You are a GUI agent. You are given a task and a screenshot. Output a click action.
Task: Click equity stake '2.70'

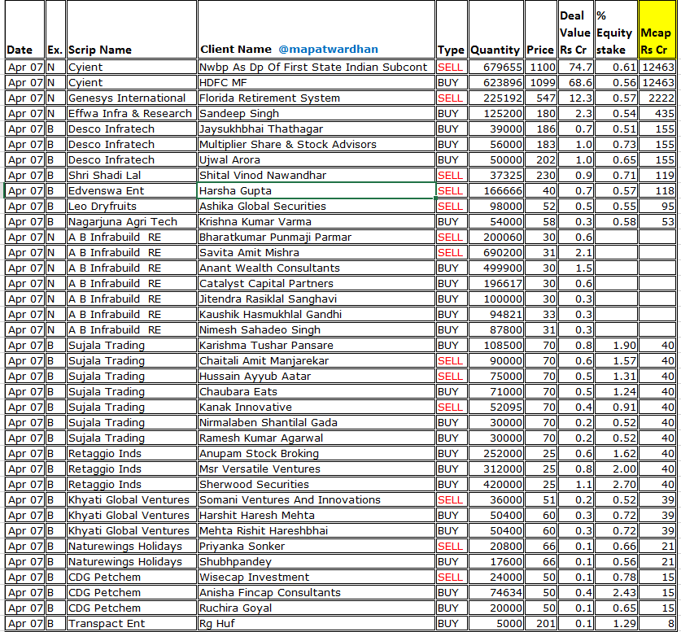(616, 485)
